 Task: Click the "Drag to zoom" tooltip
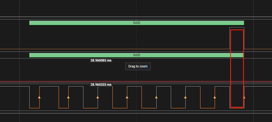[x=138, y=66]
